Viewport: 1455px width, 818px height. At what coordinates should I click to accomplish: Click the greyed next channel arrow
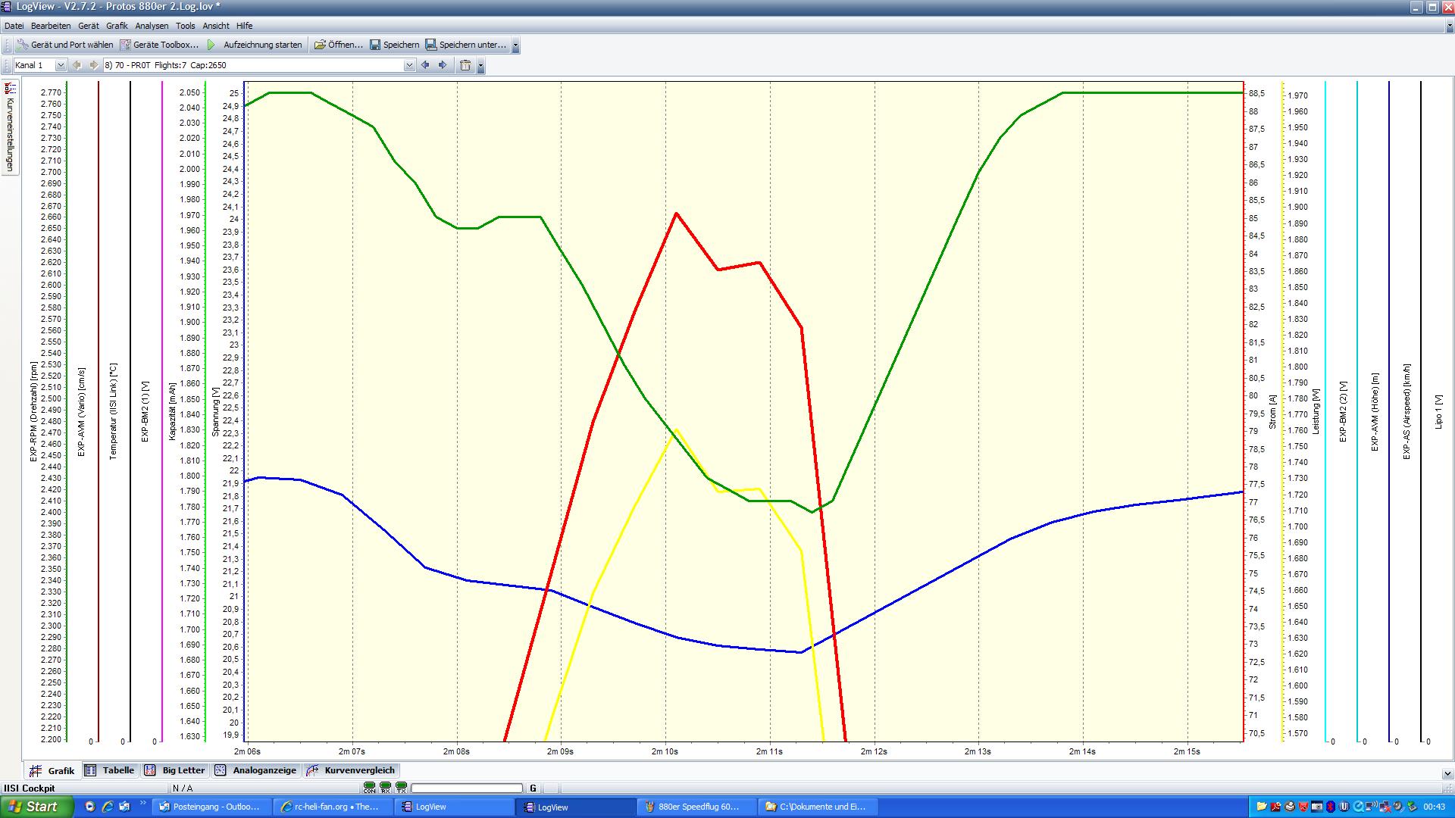[93, 65]
